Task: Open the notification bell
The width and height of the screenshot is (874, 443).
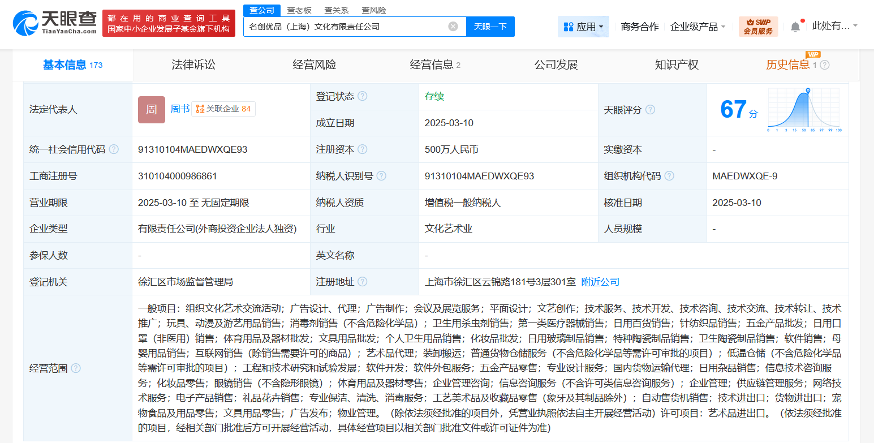Action: tap(795, 25)
